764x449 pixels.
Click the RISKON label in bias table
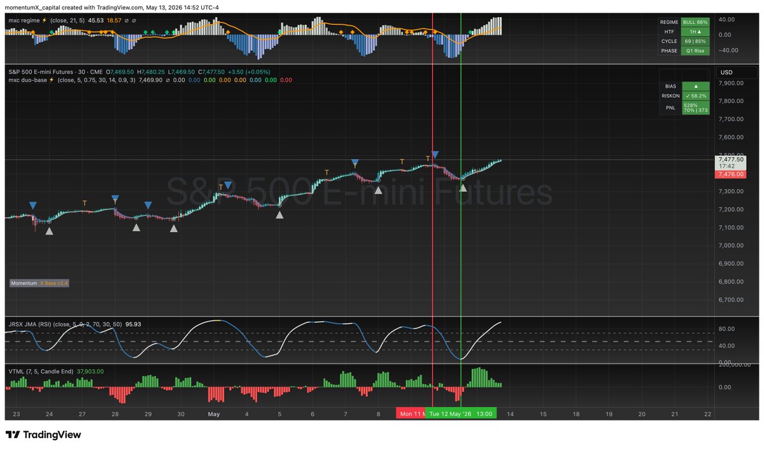671,96
